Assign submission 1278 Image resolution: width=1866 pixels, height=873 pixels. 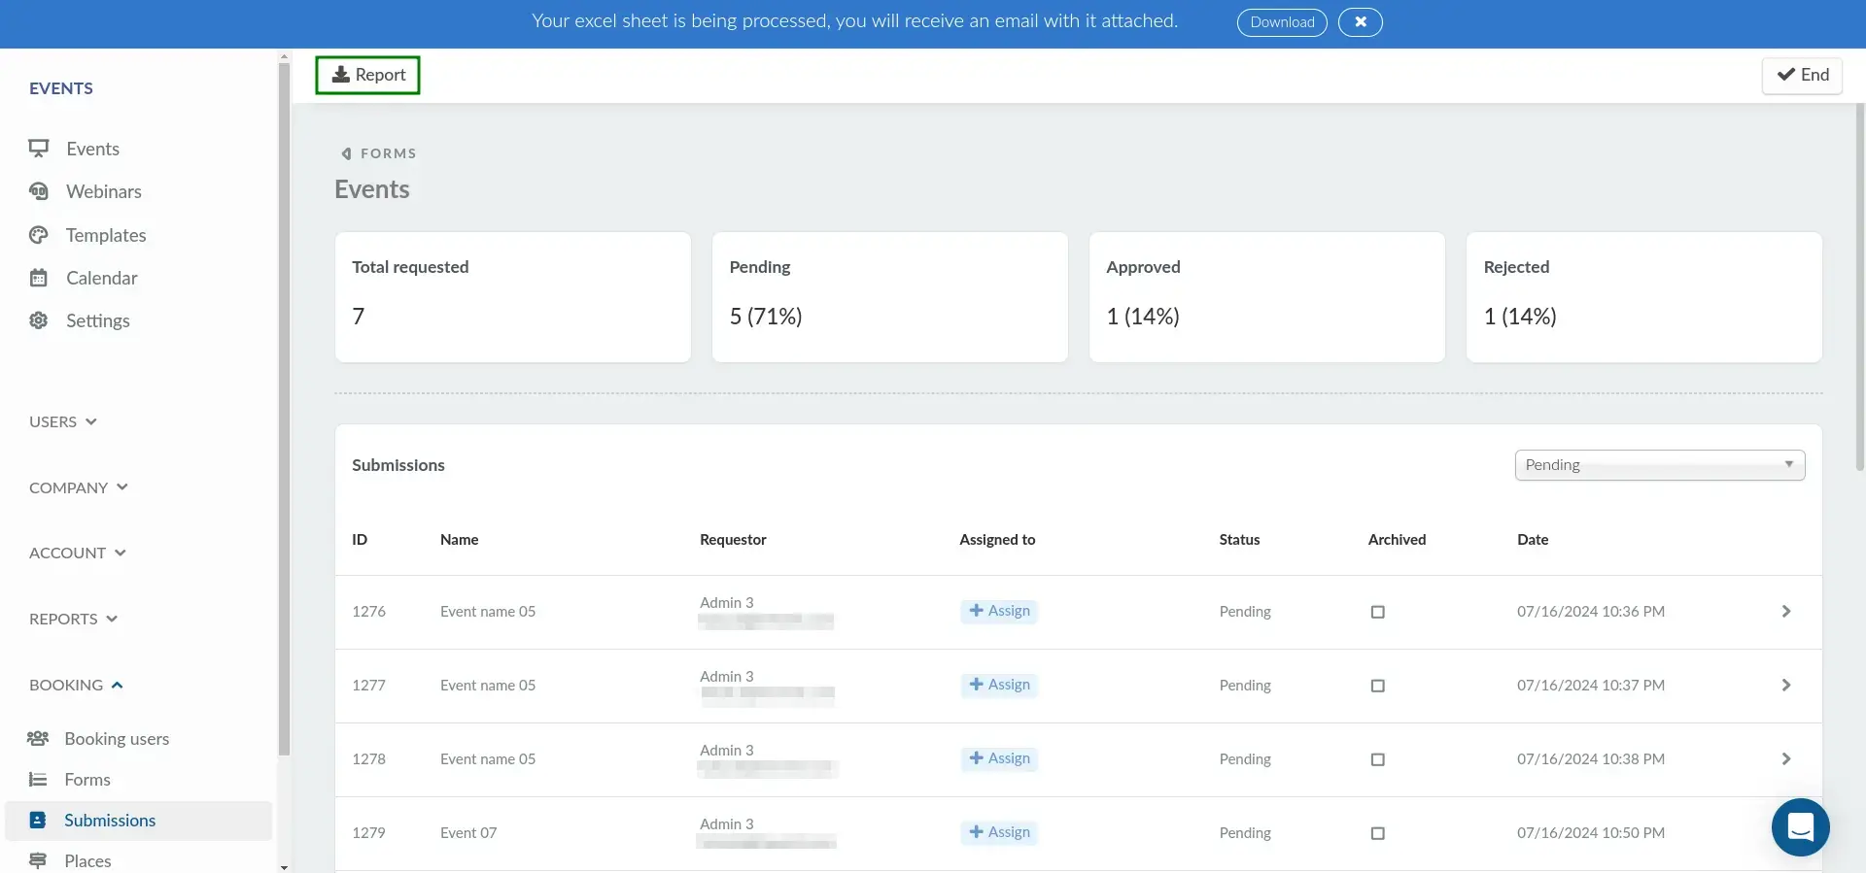click(999, 758)
